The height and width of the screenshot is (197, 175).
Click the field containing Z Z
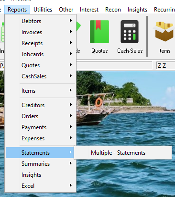[x=166, y=66]
